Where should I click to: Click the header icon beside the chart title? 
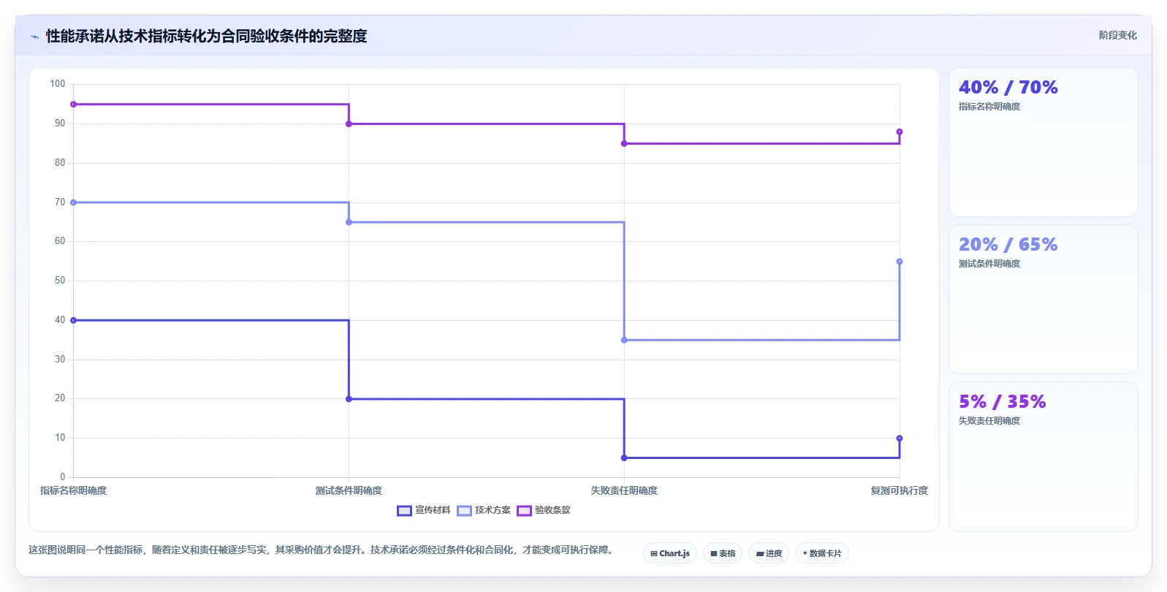pos(34,36)
